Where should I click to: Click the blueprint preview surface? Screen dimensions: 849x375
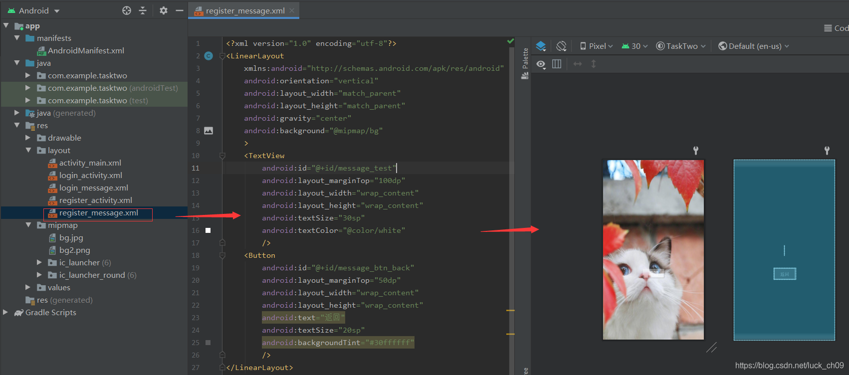click(784, 250)
